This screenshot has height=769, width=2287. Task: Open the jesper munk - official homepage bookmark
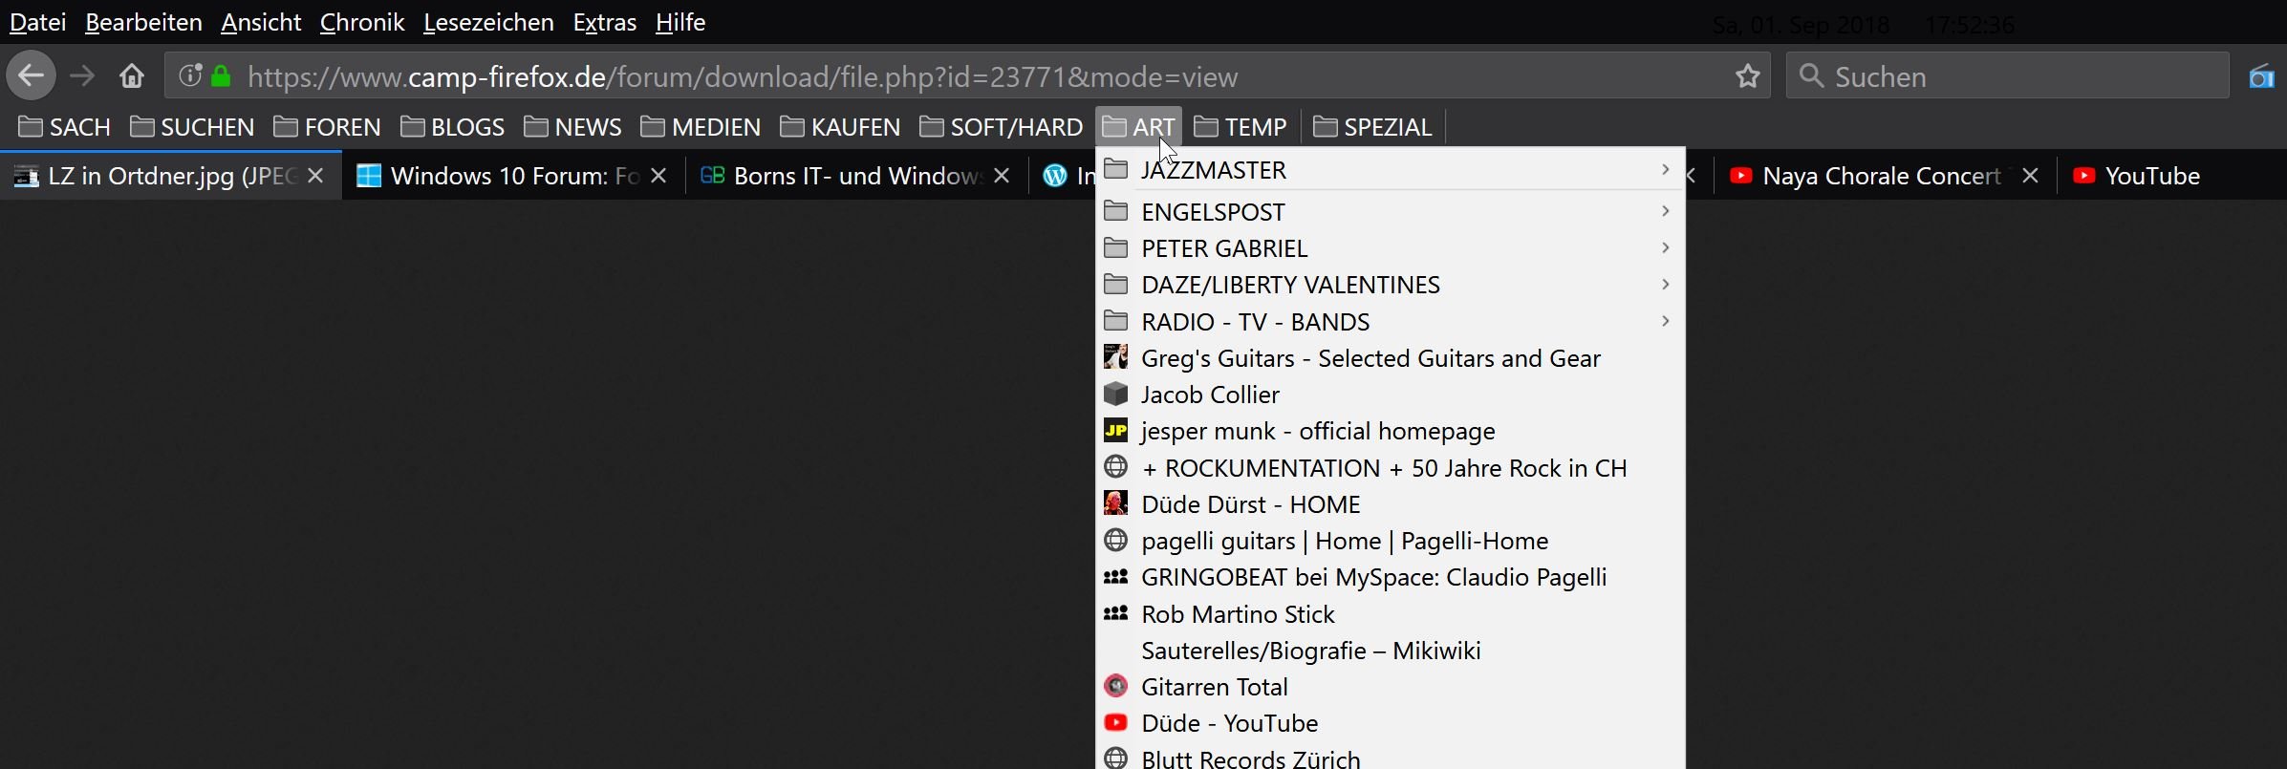pyautogui.click(x=1391, y=431)
